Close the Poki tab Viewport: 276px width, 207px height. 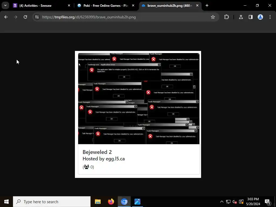133,6
